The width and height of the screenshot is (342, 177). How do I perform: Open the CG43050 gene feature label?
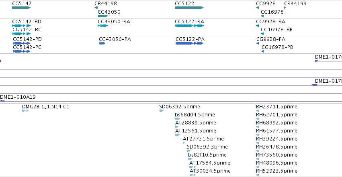[109, 12]
